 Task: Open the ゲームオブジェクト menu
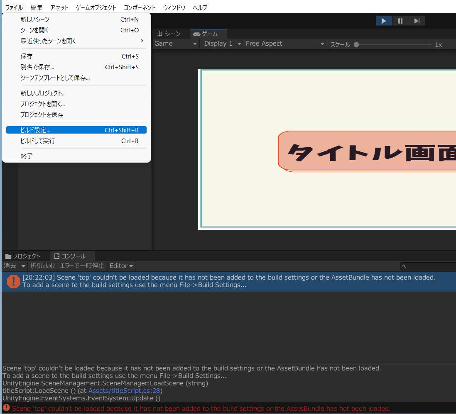[x=96, y=7]
